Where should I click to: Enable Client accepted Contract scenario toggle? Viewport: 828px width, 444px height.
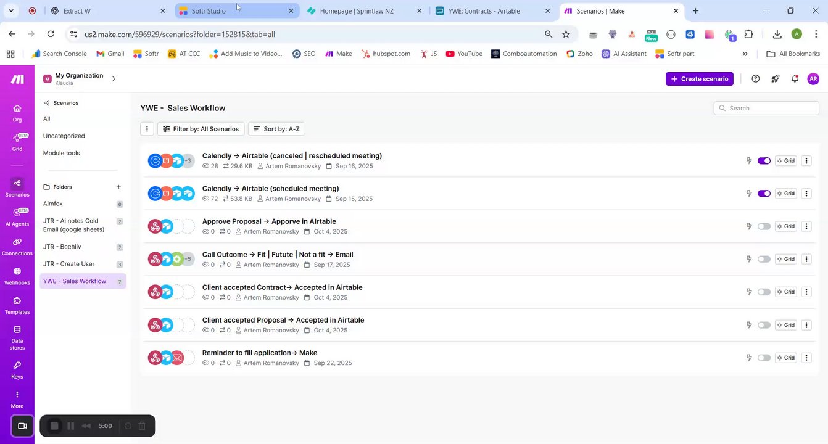pyautogui.click(x=764, y=292)
